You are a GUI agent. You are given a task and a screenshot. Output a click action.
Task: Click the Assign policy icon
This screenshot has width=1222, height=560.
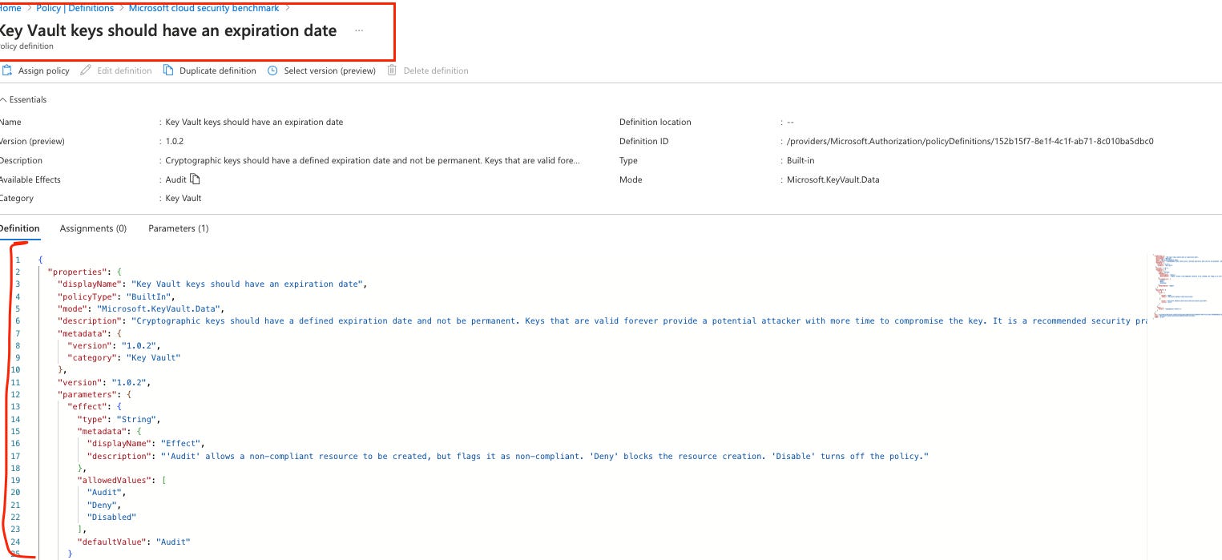(x=6, y=71)
